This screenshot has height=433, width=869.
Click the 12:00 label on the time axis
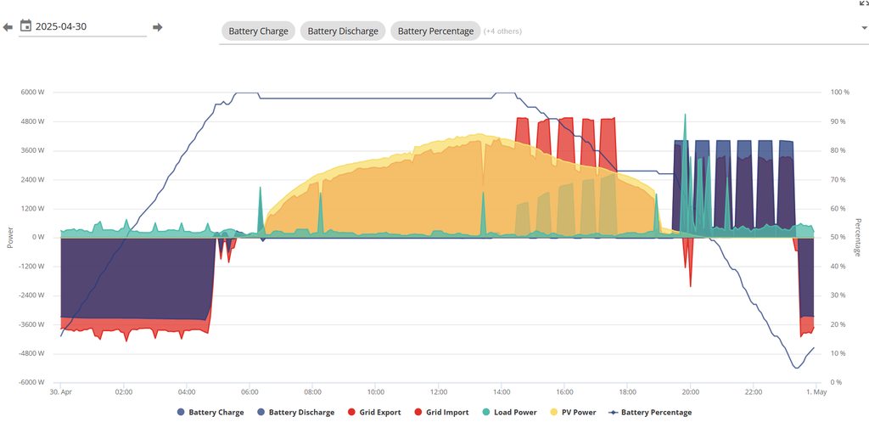439,392
